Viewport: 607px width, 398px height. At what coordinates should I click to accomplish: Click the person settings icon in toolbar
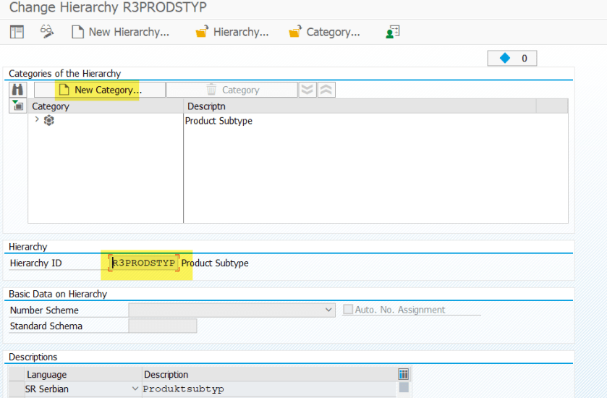[393, 32]
